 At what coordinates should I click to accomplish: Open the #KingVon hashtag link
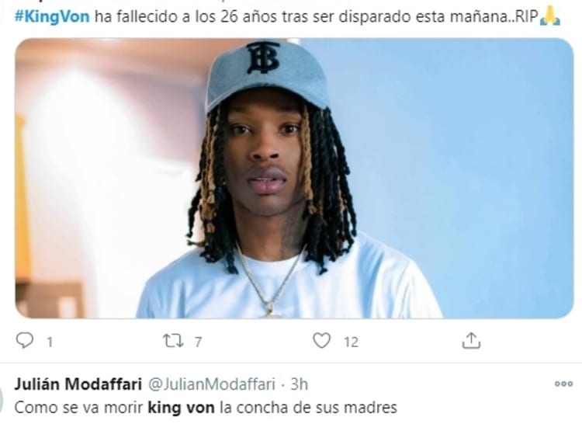(x=52, y=17)
